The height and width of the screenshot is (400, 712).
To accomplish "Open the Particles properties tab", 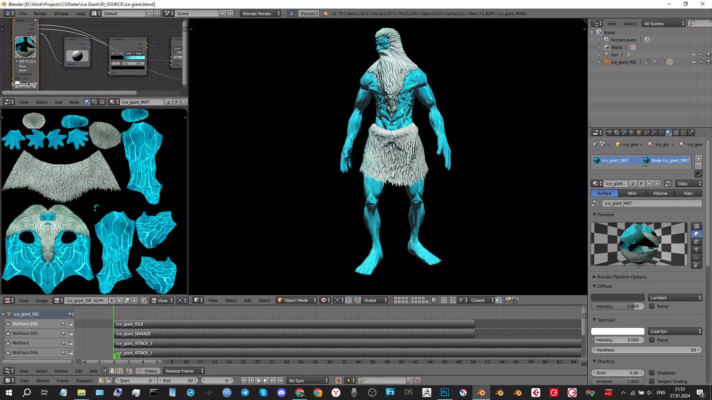I will tap(683, 133).
